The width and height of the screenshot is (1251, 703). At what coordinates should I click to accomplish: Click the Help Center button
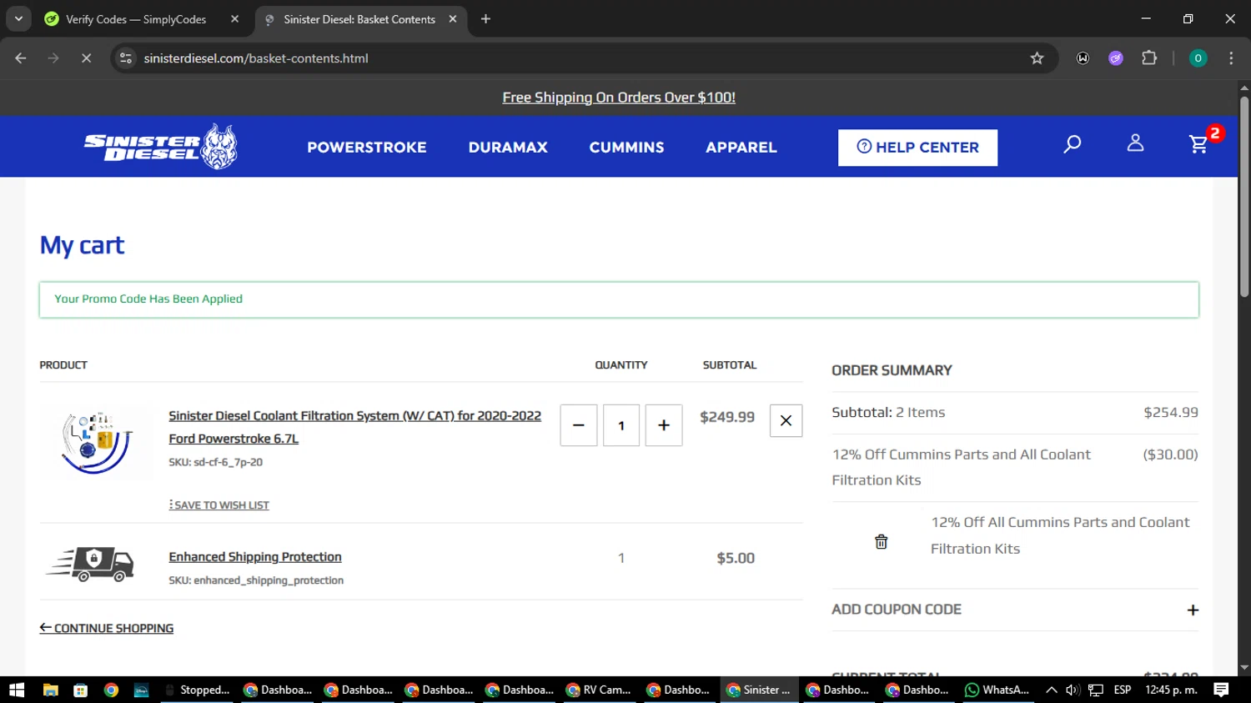point(917,148)
